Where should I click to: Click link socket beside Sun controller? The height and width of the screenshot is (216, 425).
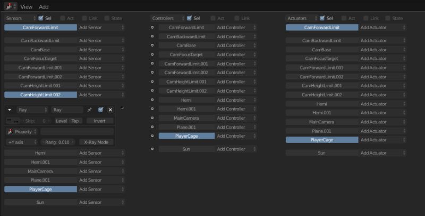click(152, 149)
